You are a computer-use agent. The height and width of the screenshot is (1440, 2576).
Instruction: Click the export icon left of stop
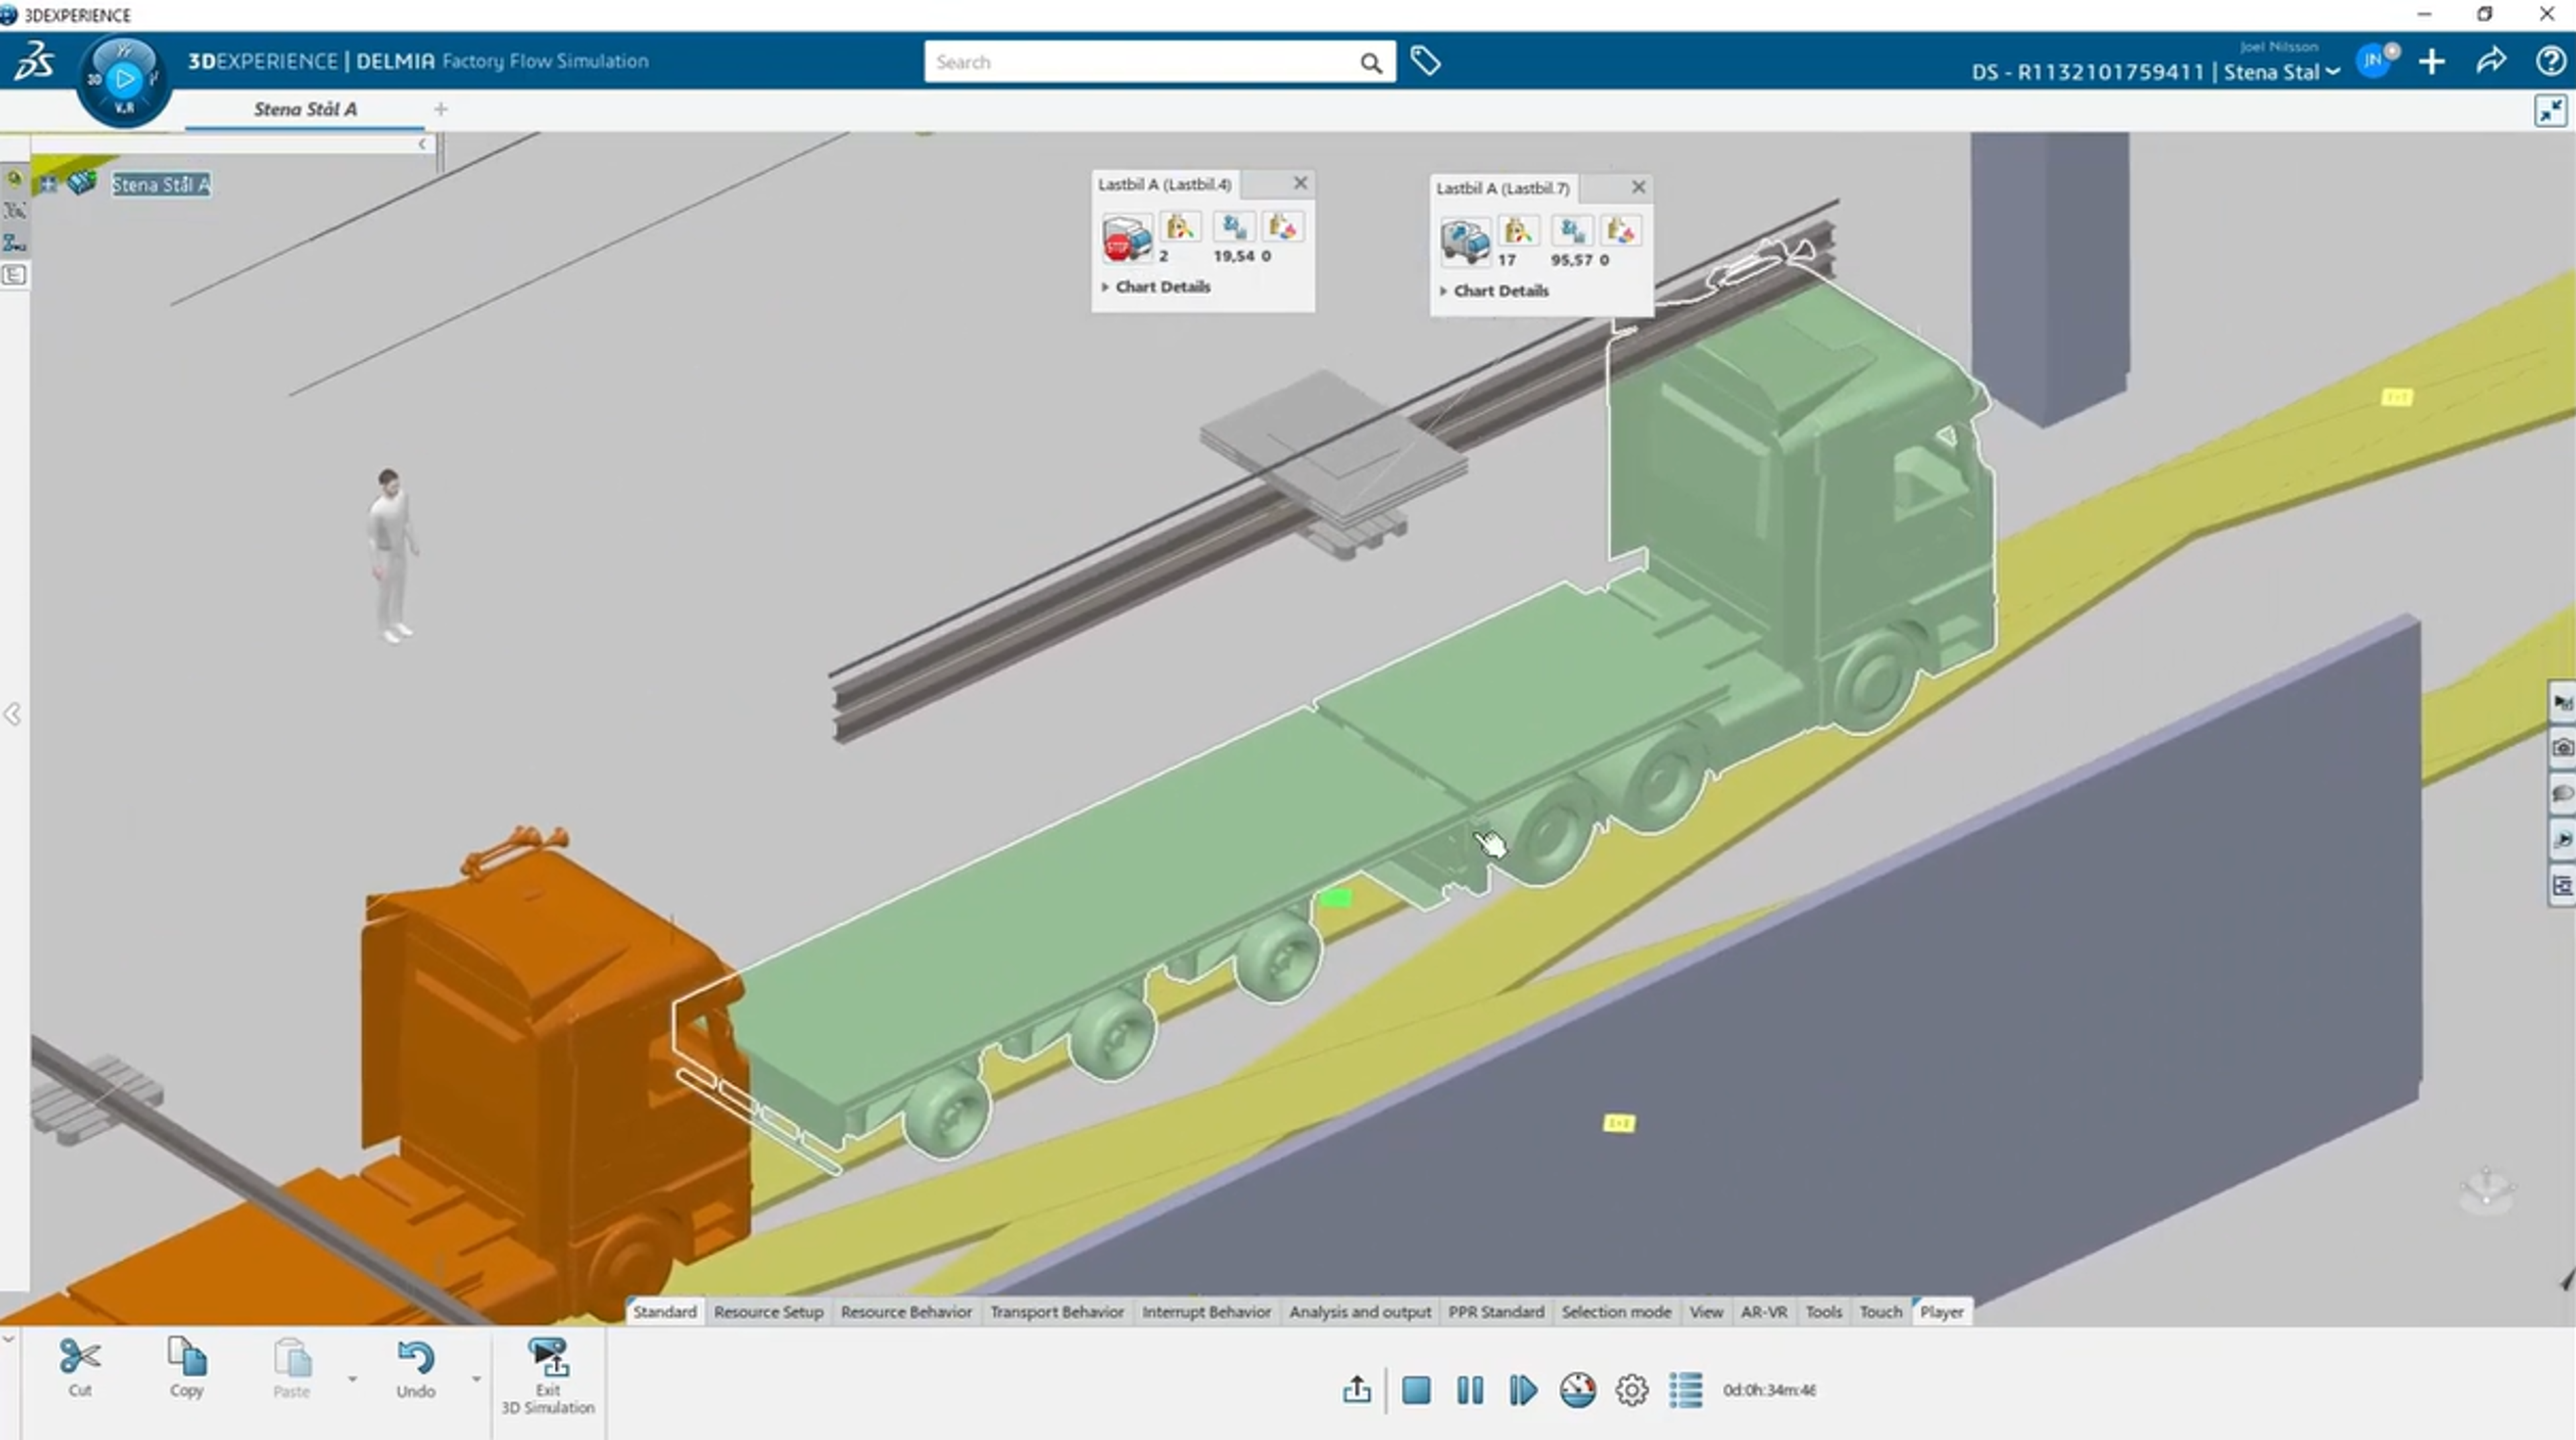1356,1390
